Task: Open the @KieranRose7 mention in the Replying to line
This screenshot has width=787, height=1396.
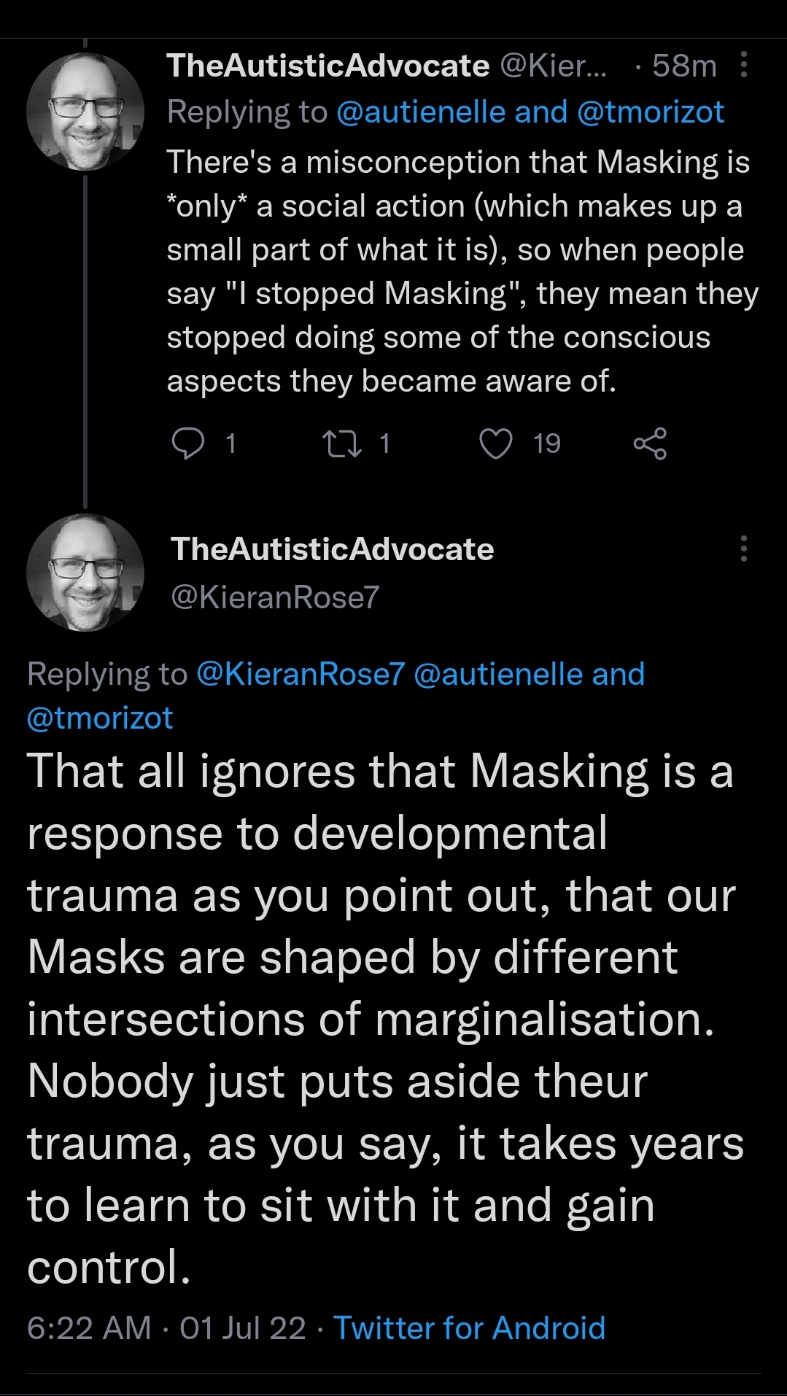Action: click(x=300, y=674)
